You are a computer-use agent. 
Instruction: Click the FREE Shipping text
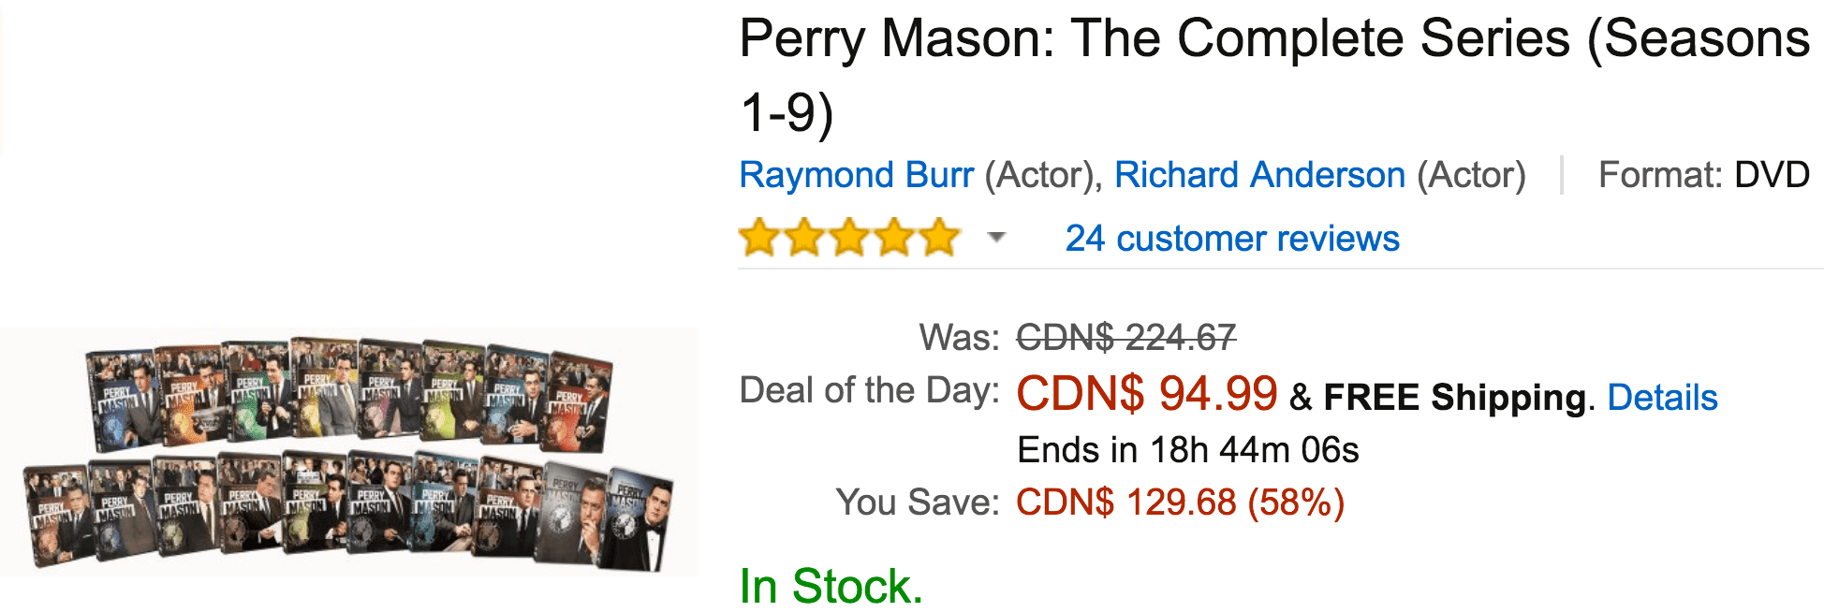1455,398
